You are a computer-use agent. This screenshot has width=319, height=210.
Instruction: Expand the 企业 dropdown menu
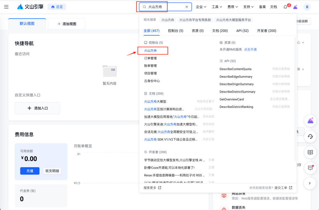coord(201,7)
